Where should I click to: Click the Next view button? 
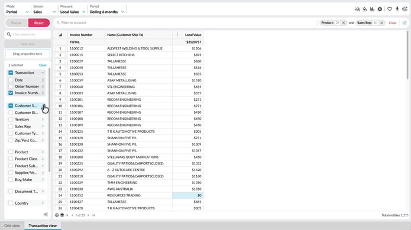(28, 44)
